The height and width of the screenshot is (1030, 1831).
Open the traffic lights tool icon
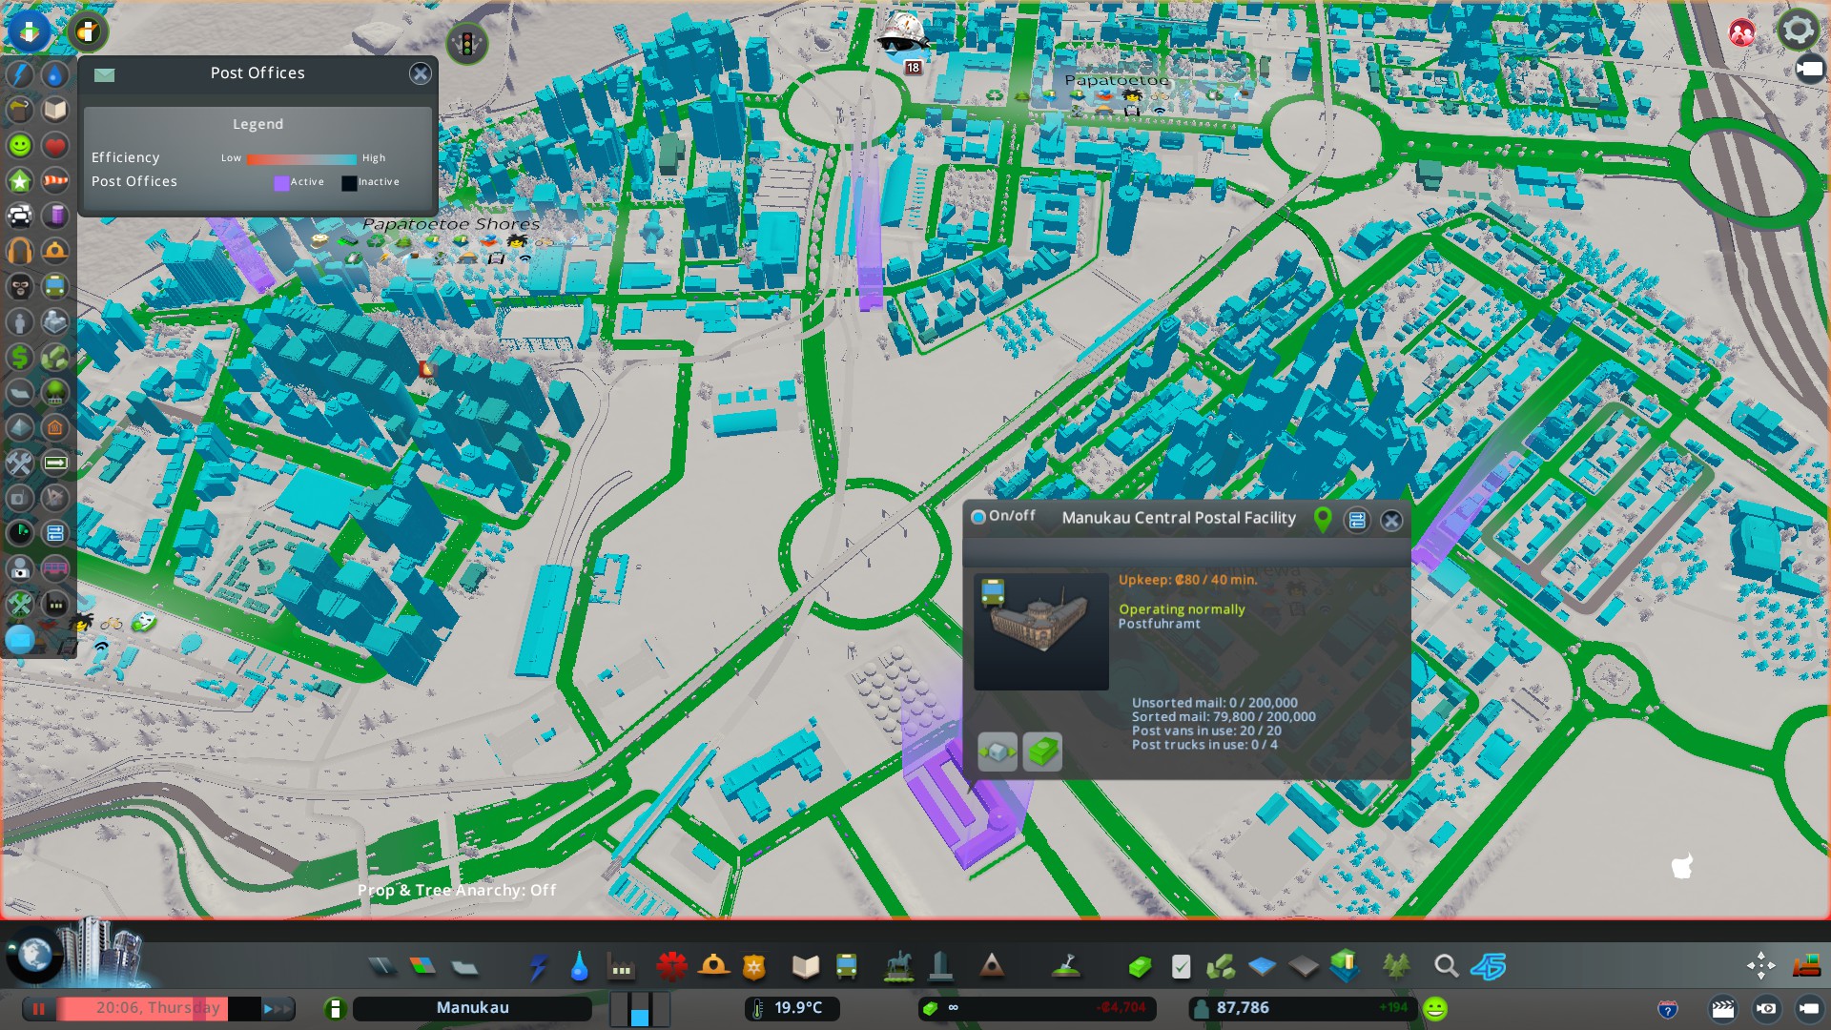[467, 43]
